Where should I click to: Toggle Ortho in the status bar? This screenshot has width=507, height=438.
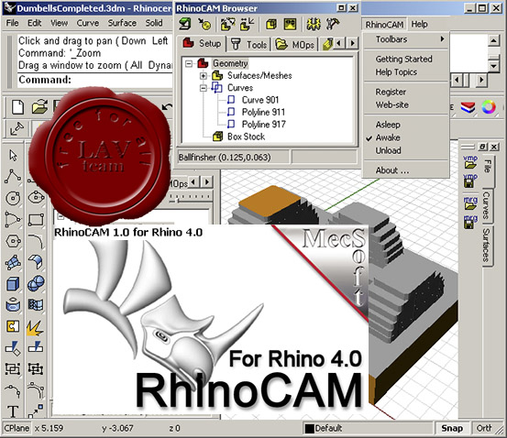pyautogui.click(x=484, y=428)
